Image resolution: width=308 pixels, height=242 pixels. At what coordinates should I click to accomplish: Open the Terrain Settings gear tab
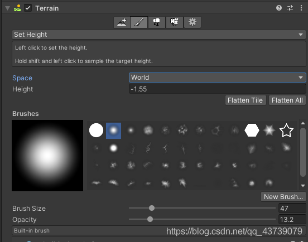pyautogui.click(x=192, y=22)
